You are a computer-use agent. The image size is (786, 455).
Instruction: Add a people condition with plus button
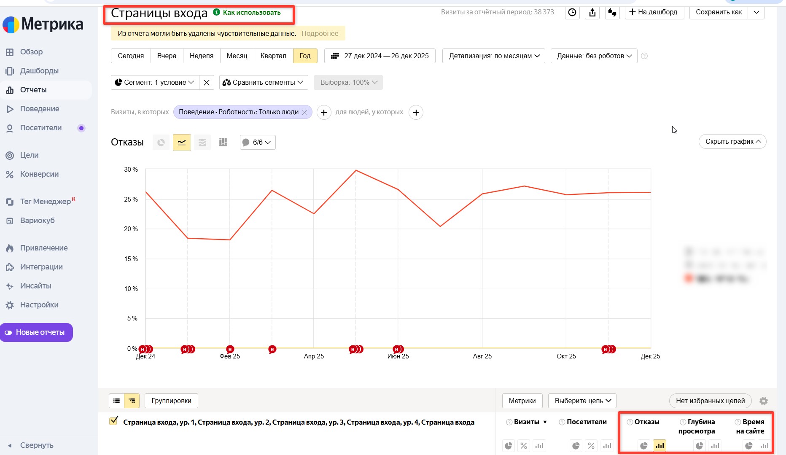point(416,113)
